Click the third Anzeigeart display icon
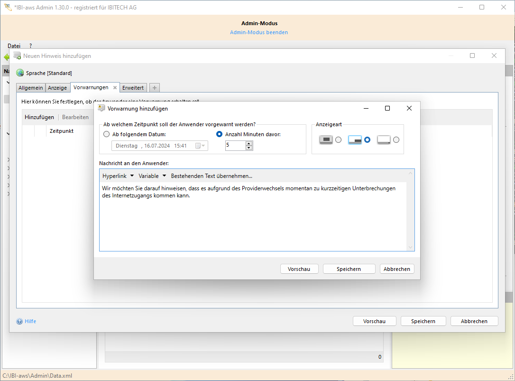The width and height of the screenshot is (515, 381). pyautogui.click(x=384, y=140)
